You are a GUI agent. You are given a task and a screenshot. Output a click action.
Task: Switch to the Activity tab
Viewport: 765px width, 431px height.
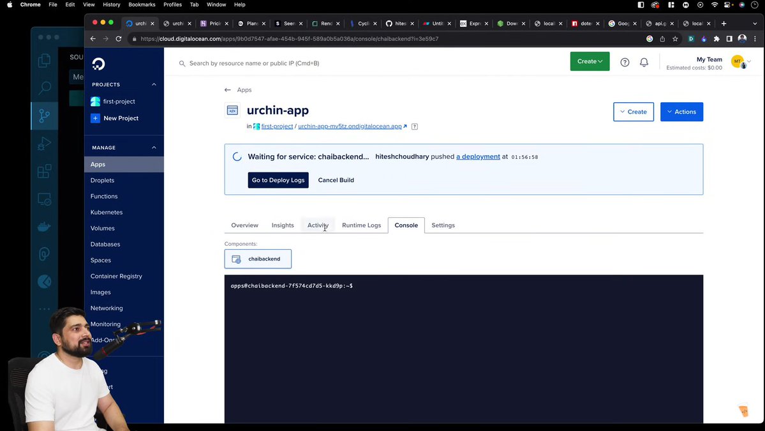tap(318, 225)
